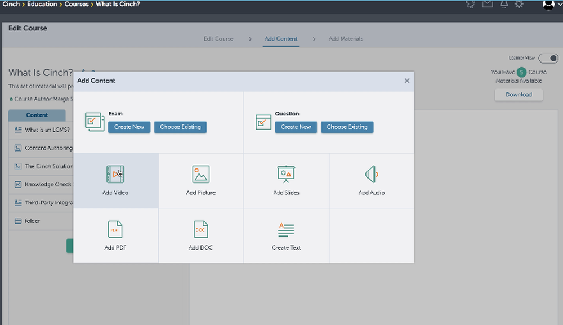Image resolution: width=563 pixels, height=325 pixels.
Task: Open the support headset icon in header
Action: [470, 5]
